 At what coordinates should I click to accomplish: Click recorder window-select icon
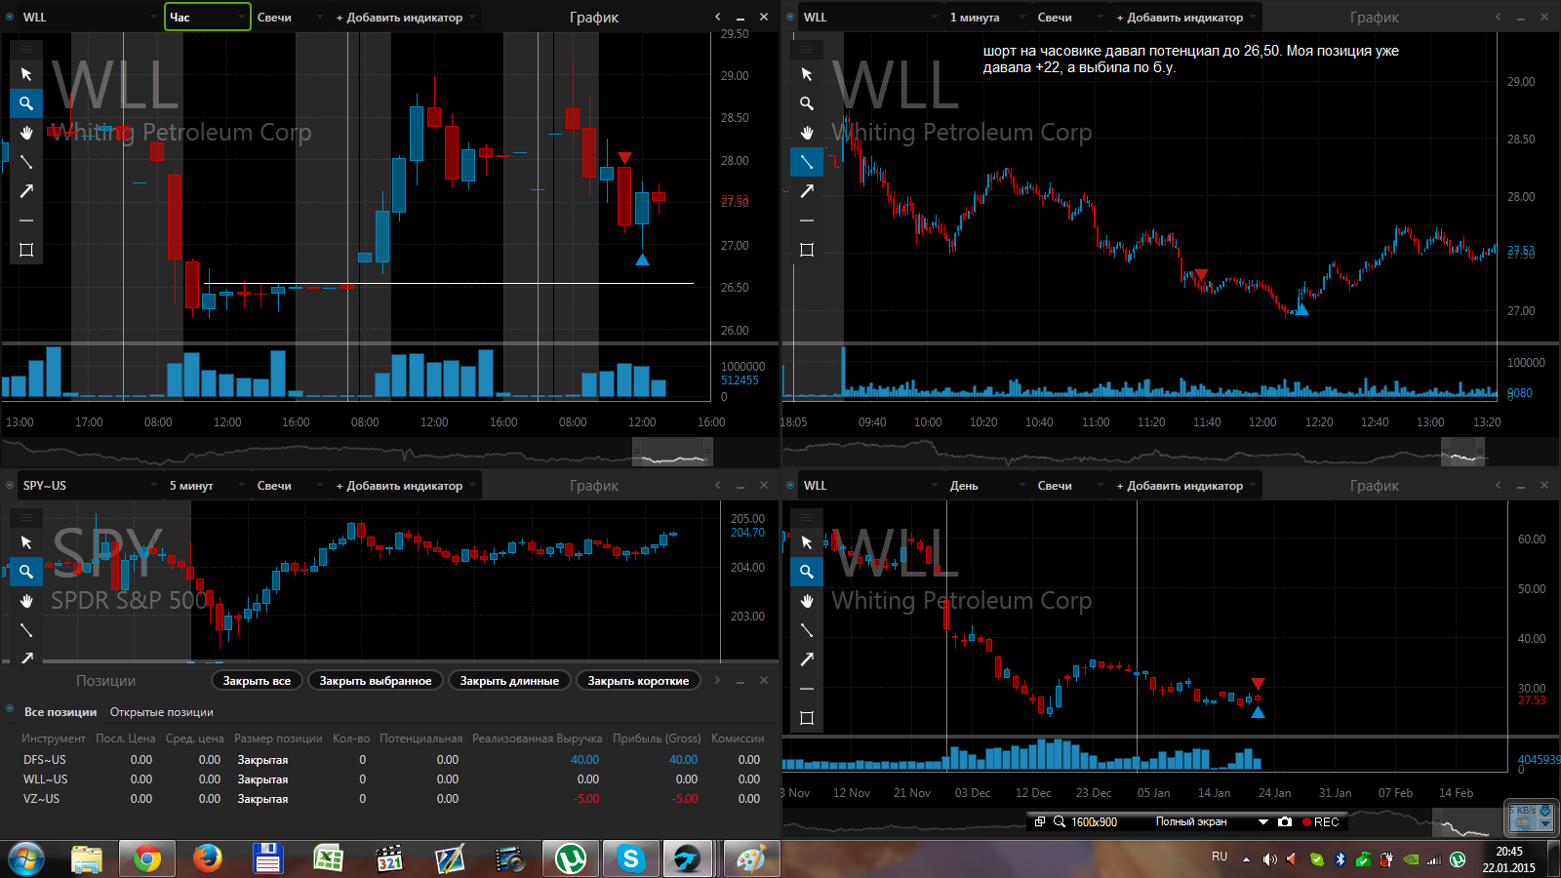click(x=1040, y=822)
